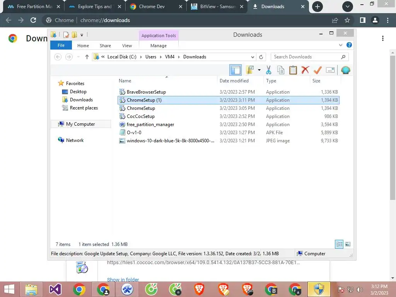Open Chrome tab search dropdown
The image size is (396, 297).
pyautogui.click(x=348, y=7)
